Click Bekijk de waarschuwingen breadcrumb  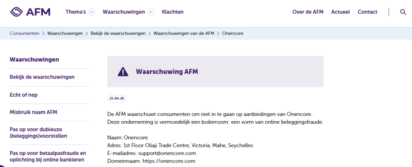[118, 33]
